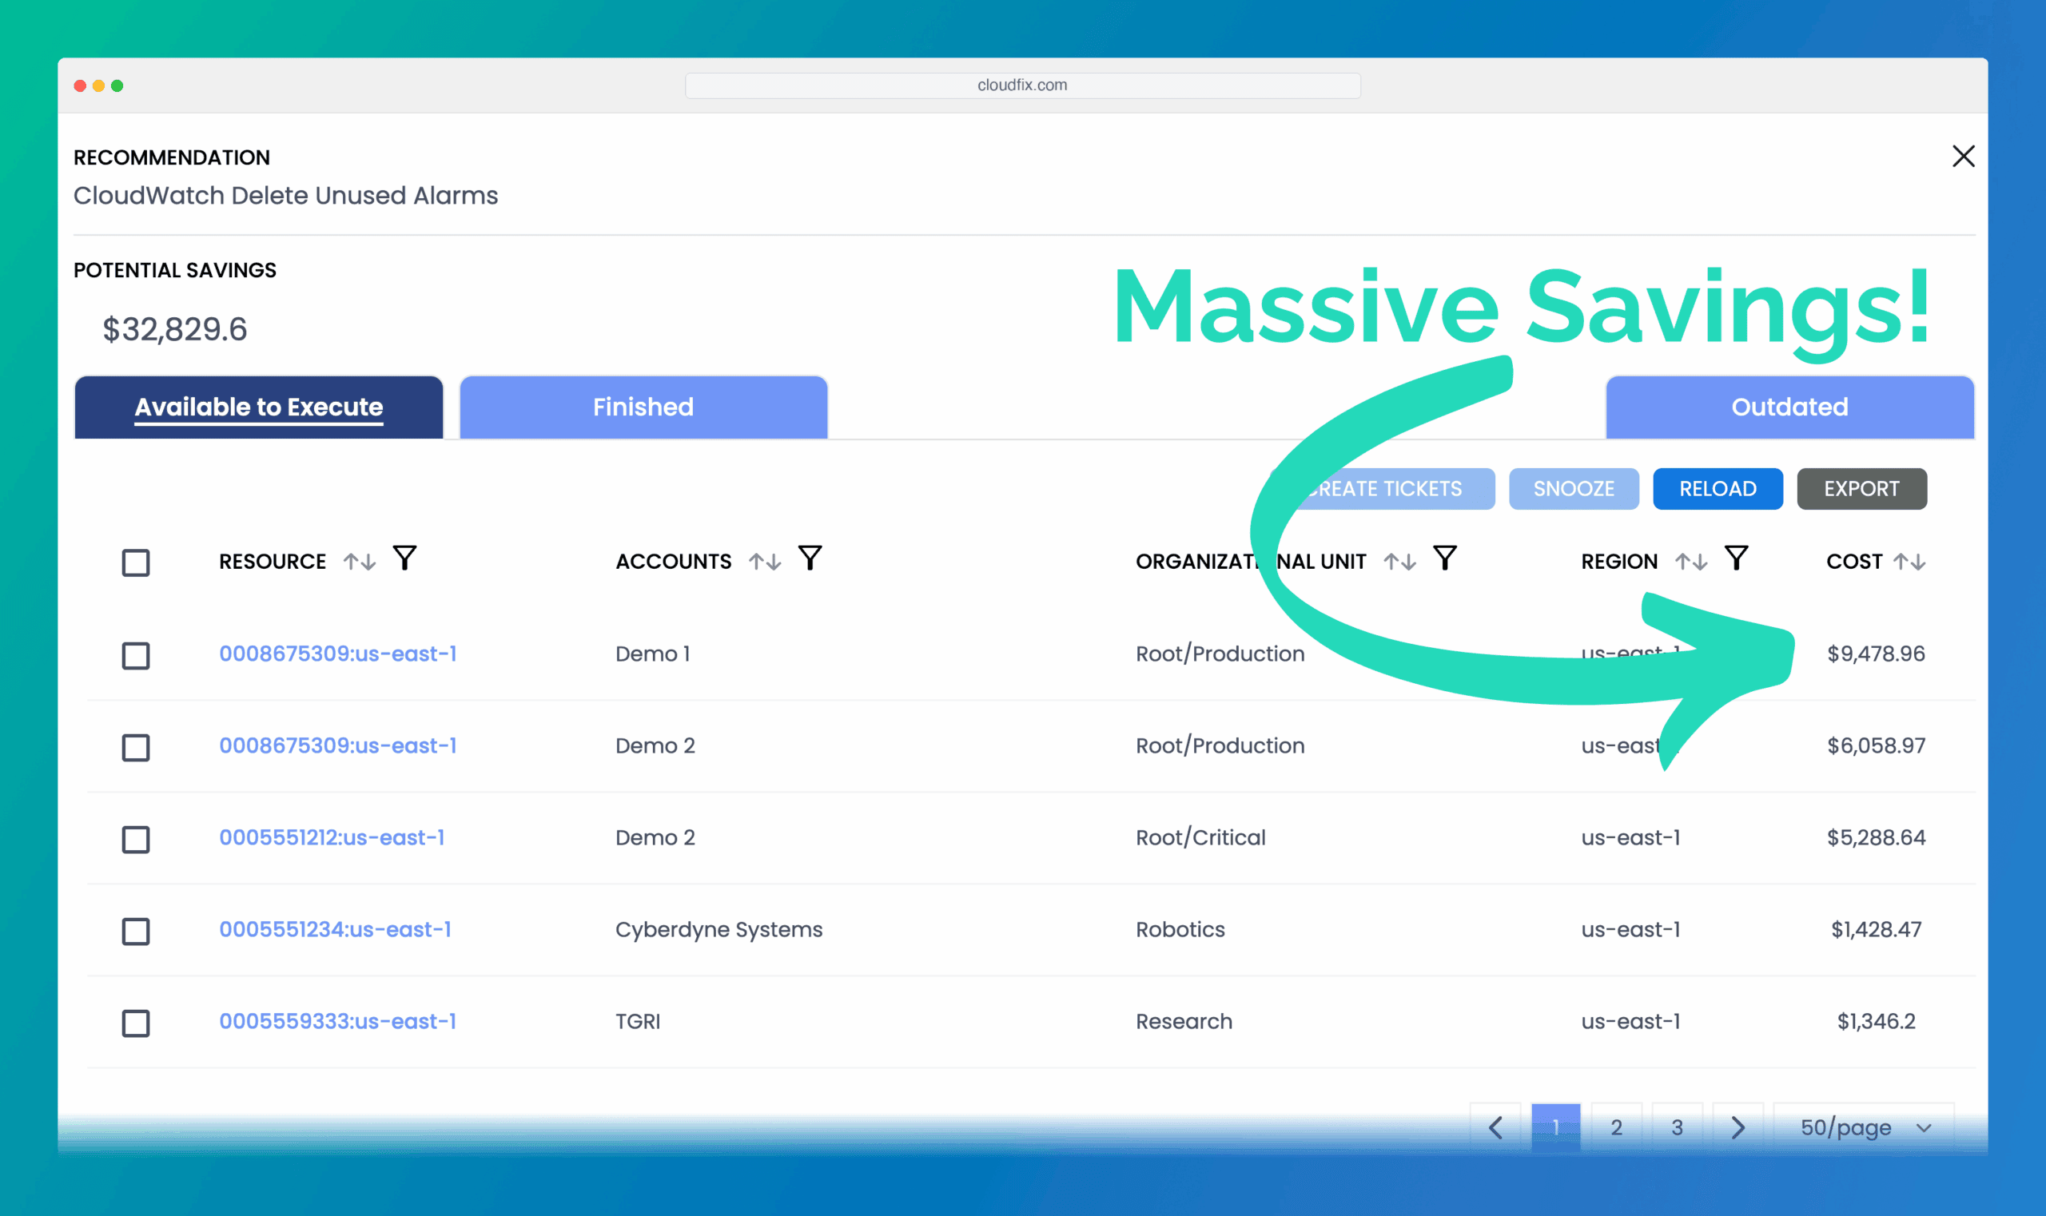Open the Resource column filter
This screenshot has width=2046, height=1216.
pos(404,558)
